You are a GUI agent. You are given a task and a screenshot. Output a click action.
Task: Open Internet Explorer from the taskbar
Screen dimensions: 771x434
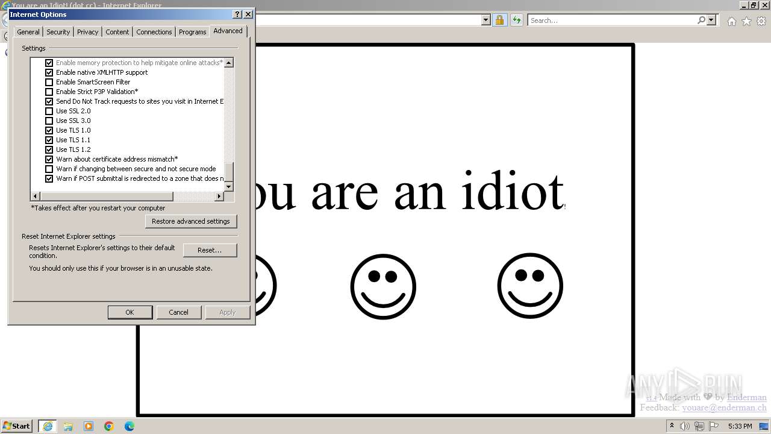click(x=48, y=426)
